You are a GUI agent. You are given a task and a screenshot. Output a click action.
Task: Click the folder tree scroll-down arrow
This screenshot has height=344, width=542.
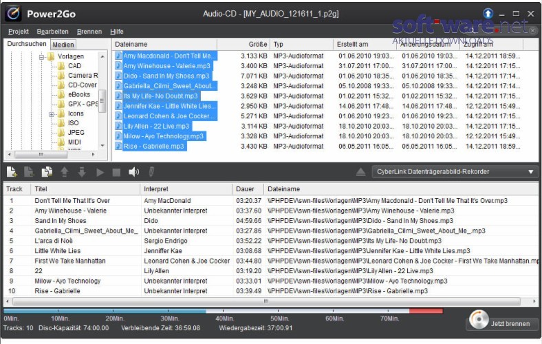click(102, 146)
